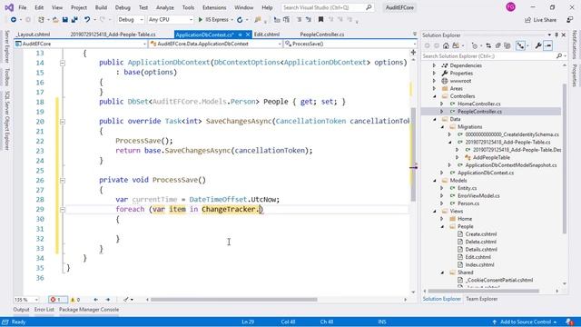Screen dimensions: 581x327
Task: Click the Home icon in Solution Explorer
Action: tap(446, 45)
